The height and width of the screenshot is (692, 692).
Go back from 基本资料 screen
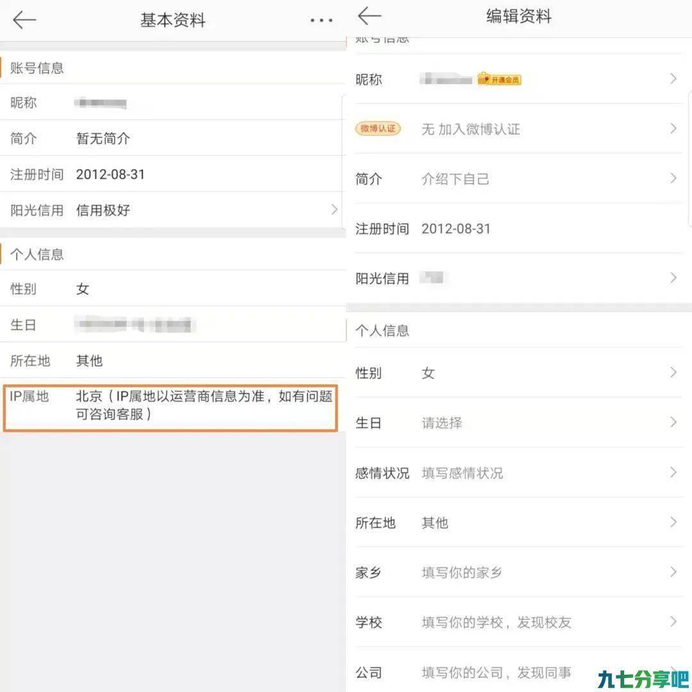[x=24, y=20]
